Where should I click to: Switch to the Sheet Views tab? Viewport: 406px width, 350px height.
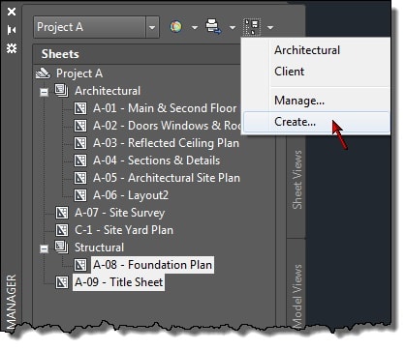pos(297,180)
